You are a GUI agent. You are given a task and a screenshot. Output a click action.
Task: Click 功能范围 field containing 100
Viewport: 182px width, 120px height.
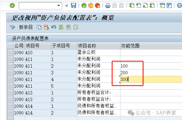(151, 66)
